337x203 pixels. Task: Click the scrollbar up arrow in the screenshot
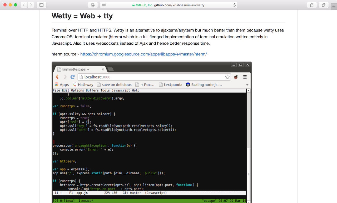tap(249, 91)
